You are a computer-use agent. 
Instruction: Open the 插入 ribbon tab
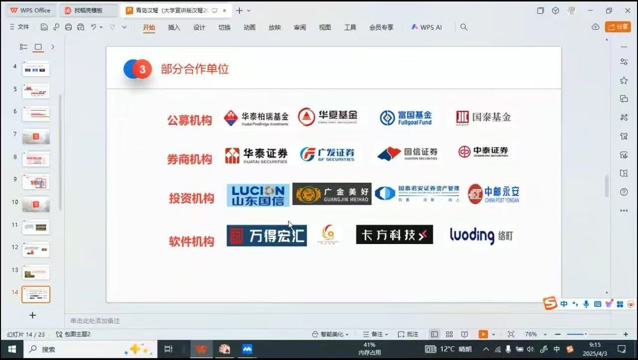coord(174,27)
